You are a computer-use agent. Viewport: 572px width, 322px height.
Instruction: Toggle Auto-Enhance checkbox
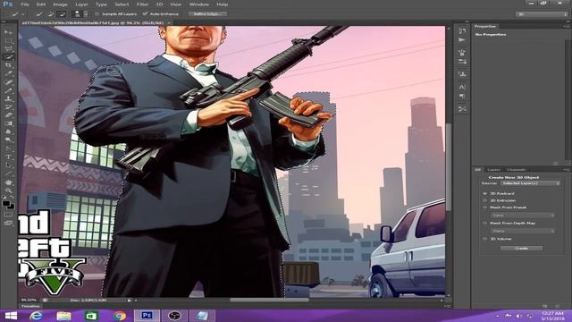(x=145, y=14)
